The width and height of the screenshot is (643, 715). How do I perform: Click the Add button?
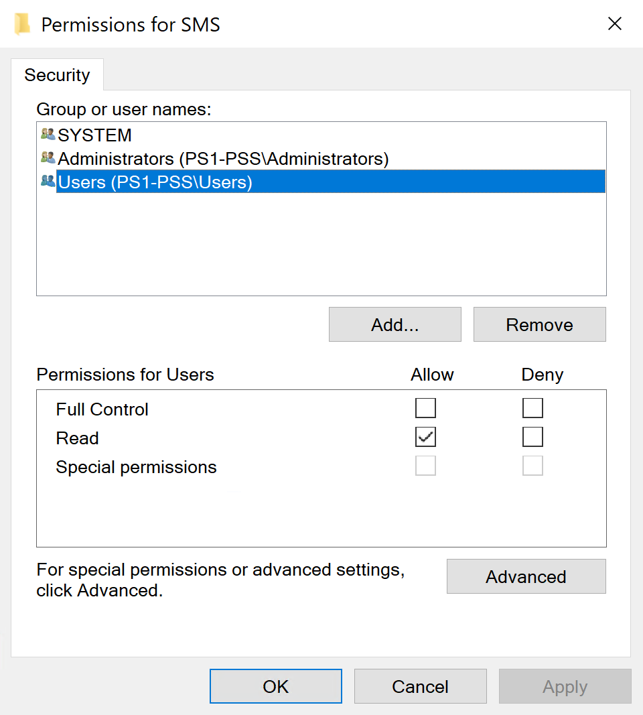(395, 324)
